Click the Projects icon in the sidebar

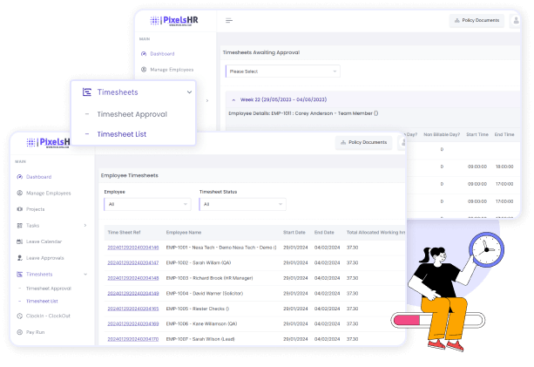[x=20, y=209]
